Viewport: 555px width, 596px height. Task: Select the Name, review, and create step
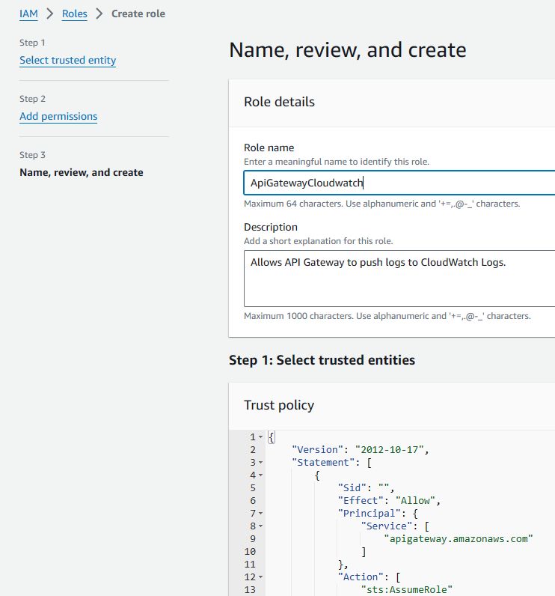coord(81,172)
